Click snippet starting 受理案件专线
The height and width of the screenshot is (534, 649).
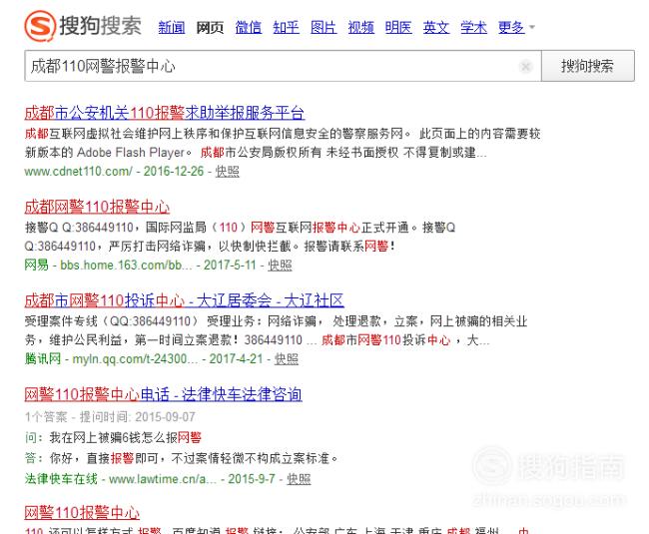point(276,330)
